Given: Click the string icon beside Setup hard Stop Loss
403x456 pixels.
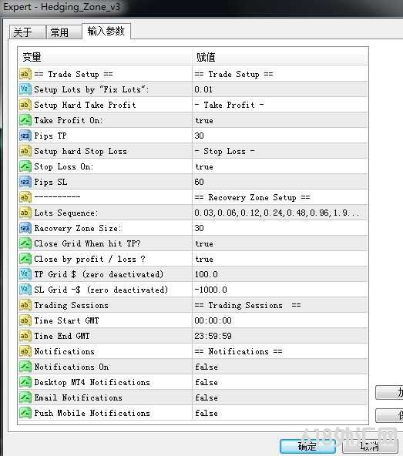Looking at the screenshot, I should 25,151.
